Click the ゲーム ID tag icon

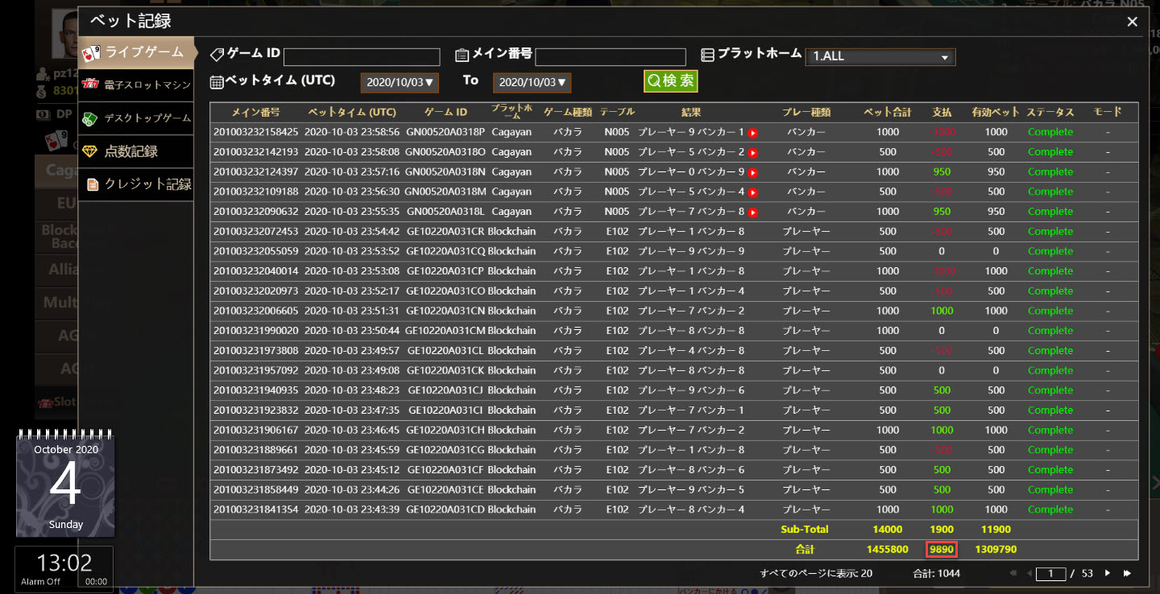coord(217,54)
